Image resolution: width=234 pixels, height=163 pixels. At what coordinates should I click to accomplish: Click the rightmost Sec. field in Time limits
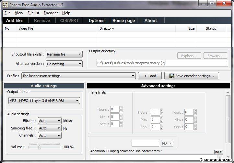coord(189,127)
